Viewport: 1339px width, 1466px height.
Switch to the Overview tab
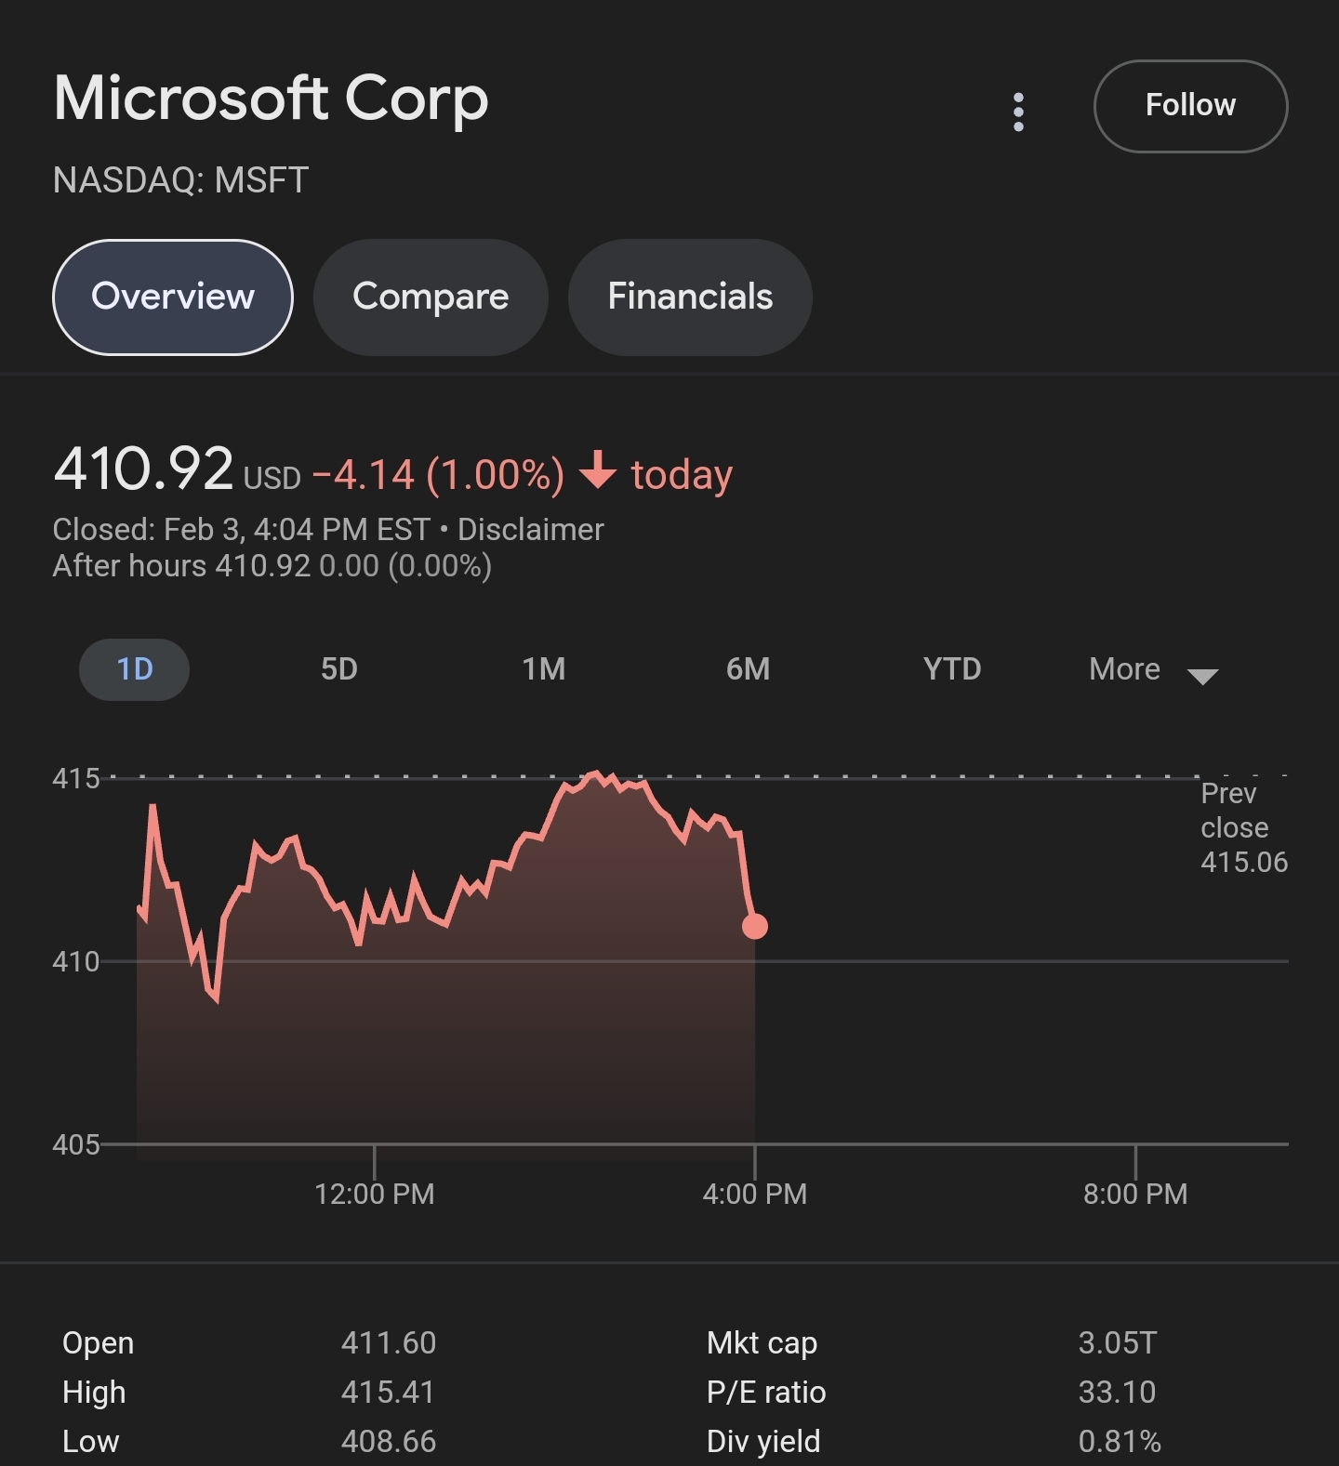click(x=173, y=297)
